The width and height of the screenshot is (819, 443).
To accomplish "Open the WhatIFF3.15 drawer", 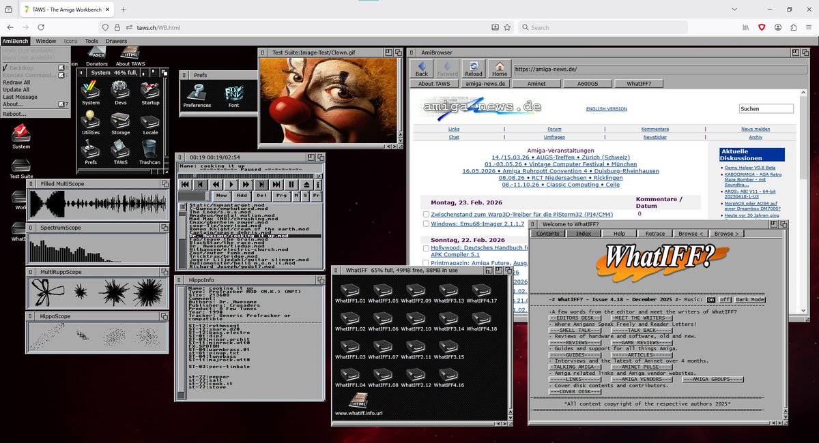I will point(448,348).
